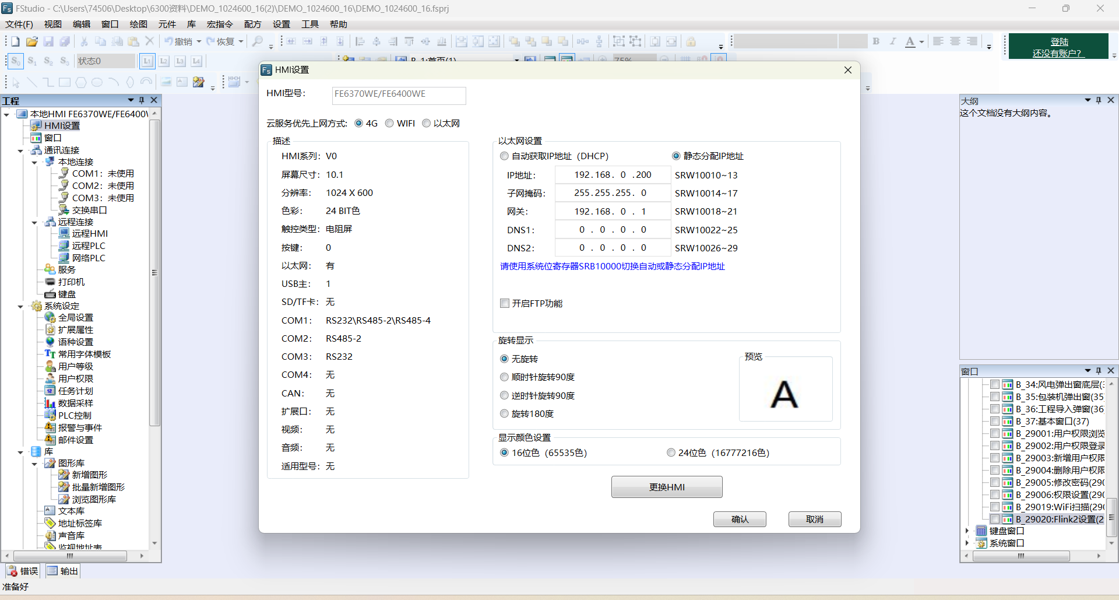Click the S0 state icon
1119x600 pixels.
pyautogui.click(x=16, y=61)
